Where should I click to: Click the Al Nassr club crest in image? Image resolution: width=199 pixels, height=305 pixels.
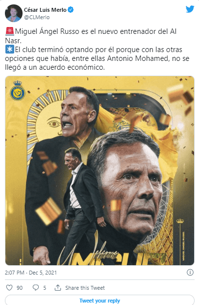click(18, 90)
